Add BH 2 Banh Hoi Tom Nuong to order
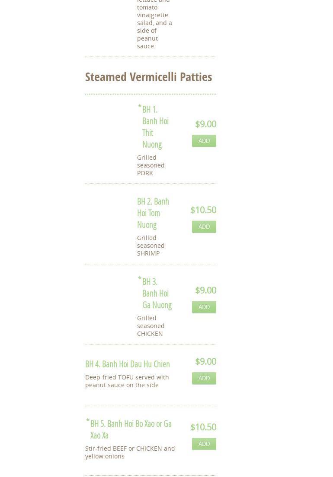The image size is (333, 477). tap(204, 227)
